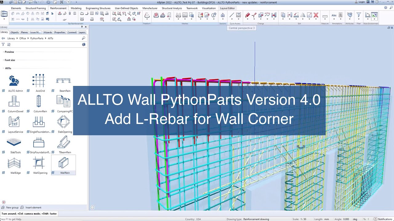Viewport: 394px width, 221px height.
Task: Open the WallRein PythonPart thumbnail
Action: point(63,165)
